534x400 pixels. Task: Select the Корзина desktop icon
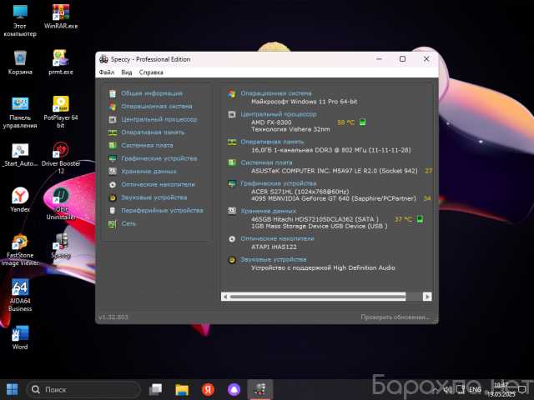click(x=20, y=62)
